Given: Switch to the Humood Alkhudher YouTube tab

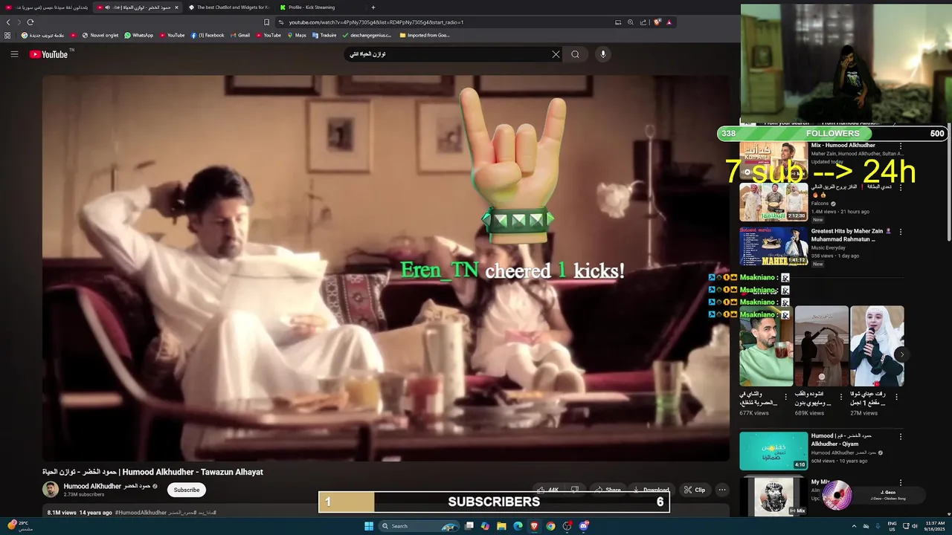Looking at the screenshot, I should [x=137, y=7].
